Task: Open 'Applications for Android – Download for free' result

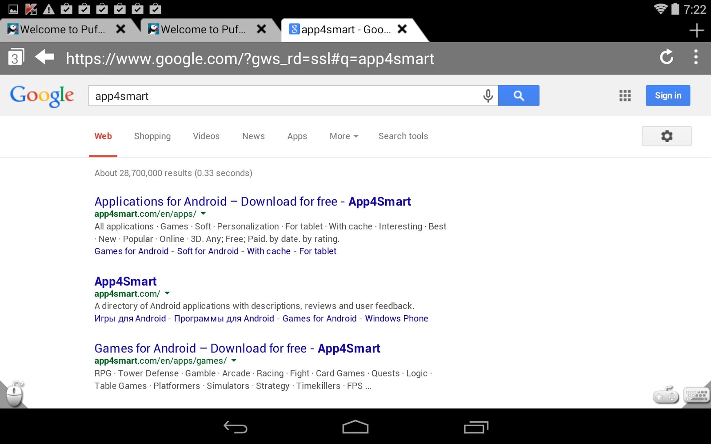Action: tap(252, 202)
